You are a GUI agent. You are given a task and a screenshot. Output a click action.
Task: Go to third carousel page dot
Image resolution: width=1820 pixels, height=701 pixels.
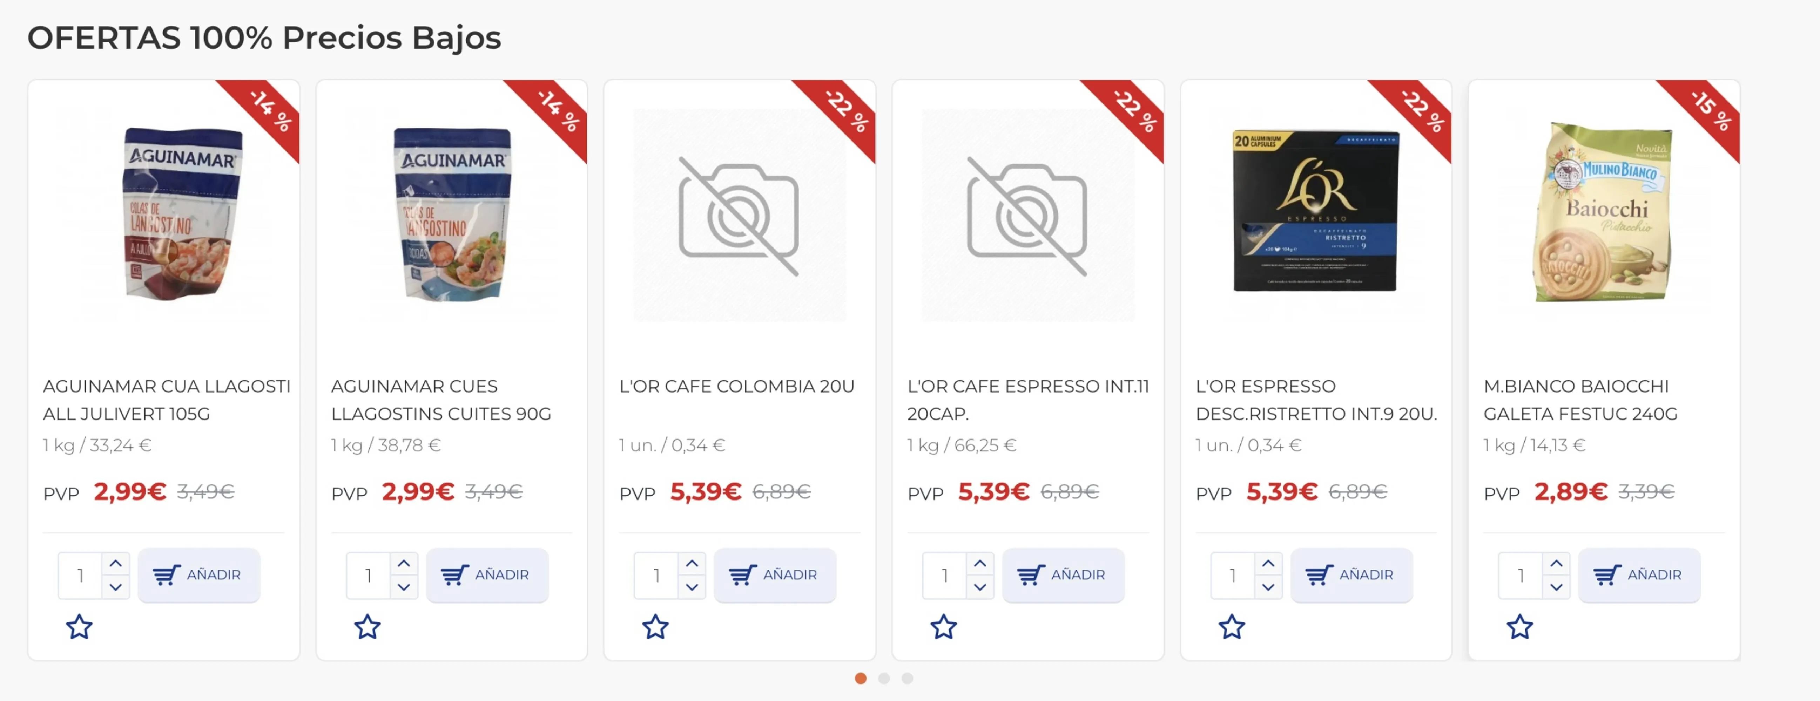pos(907,679)
